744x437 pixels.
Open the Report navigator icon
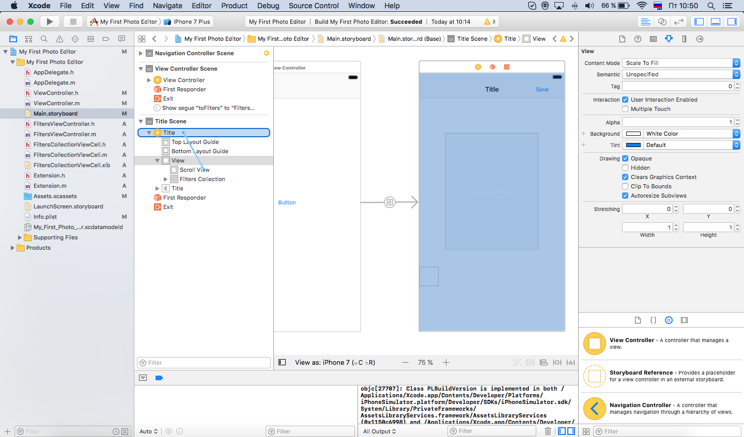coord(122,39)
